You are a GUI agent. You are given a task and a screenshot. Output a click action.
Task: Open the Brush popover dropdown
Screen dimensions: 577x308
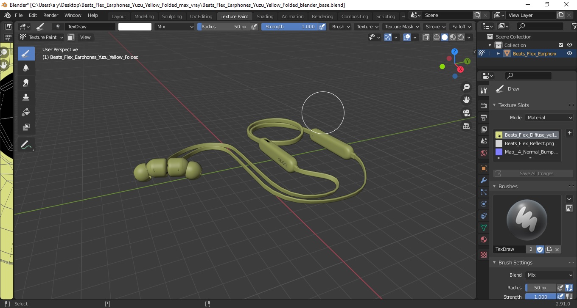[341, 27]
